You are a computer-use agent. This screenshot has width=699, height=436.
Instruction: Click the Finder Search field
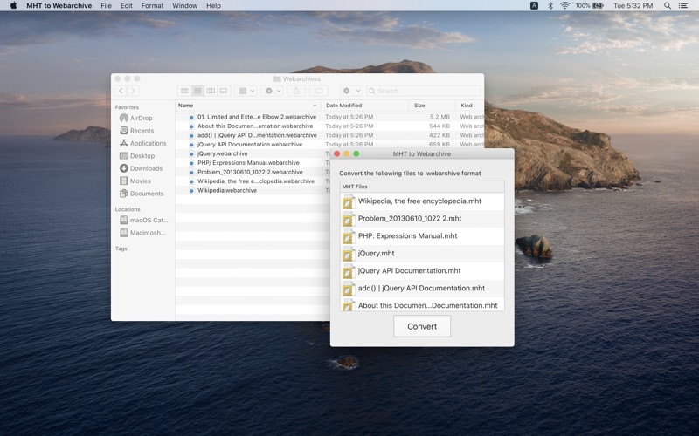tap(424, 91)
